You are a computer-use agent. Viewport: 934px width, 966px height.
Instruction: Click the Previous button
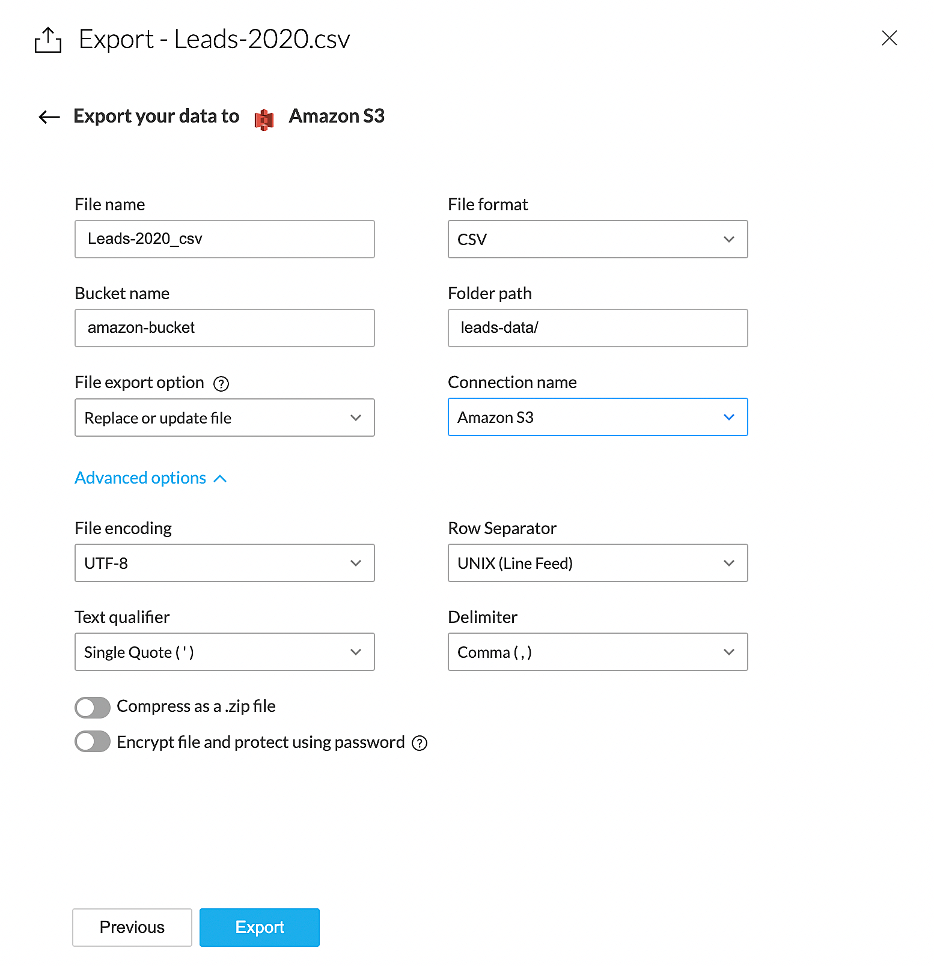(132, 927)
